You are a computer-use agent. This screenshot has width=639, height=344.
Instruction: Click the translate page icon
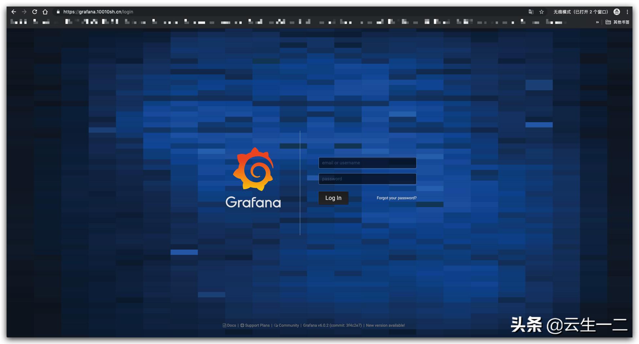[x=531, y=12]
